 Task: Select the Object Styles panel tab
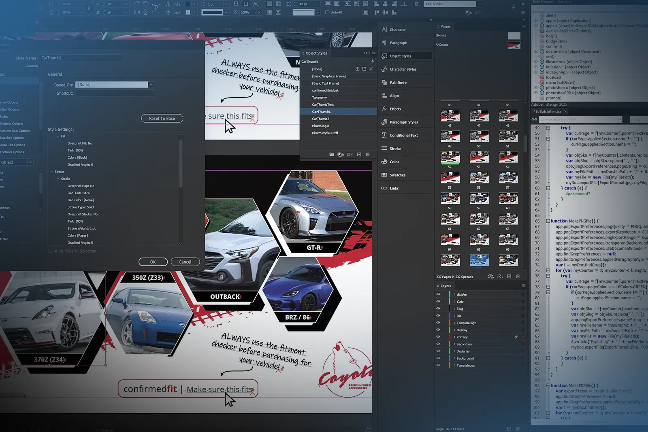316,53
